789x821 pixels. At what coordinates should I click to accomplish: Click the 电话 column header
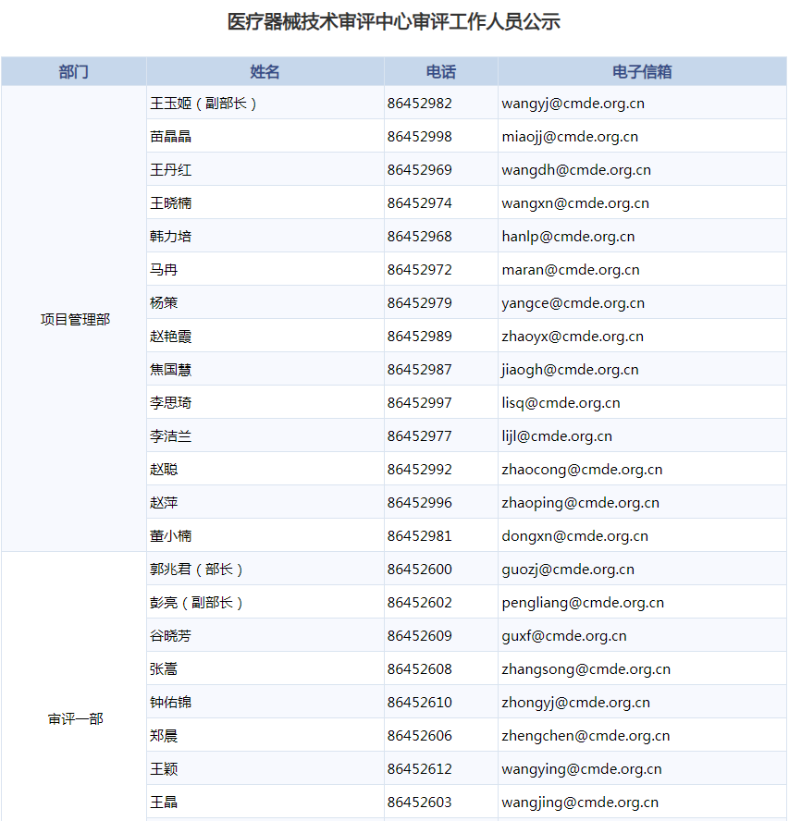(440, 72)
